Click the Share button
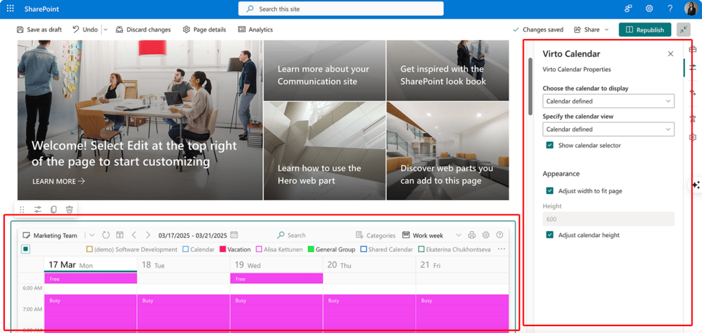Image resolution: width=702 pixels, height=333 pixels. [x=587, y=29]
